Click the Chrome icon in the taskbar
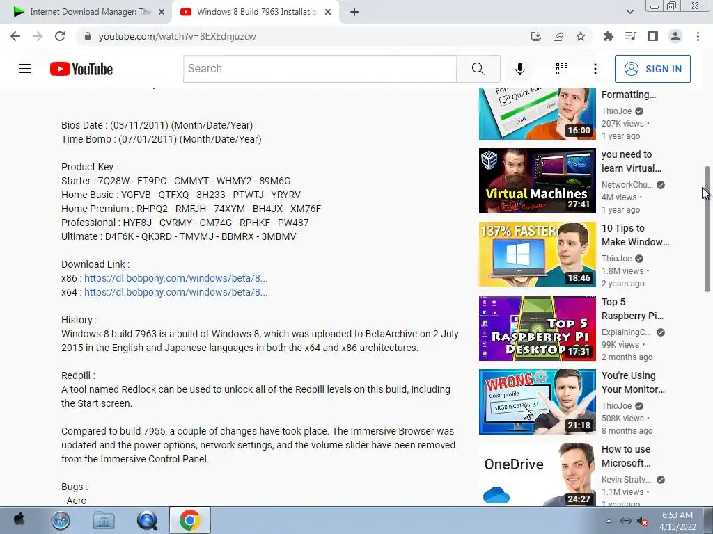 pyautogui.click(x=189, y=520)
